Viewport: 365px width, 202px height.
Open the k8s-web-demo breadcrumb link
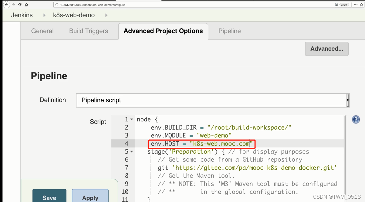(74, 15)
